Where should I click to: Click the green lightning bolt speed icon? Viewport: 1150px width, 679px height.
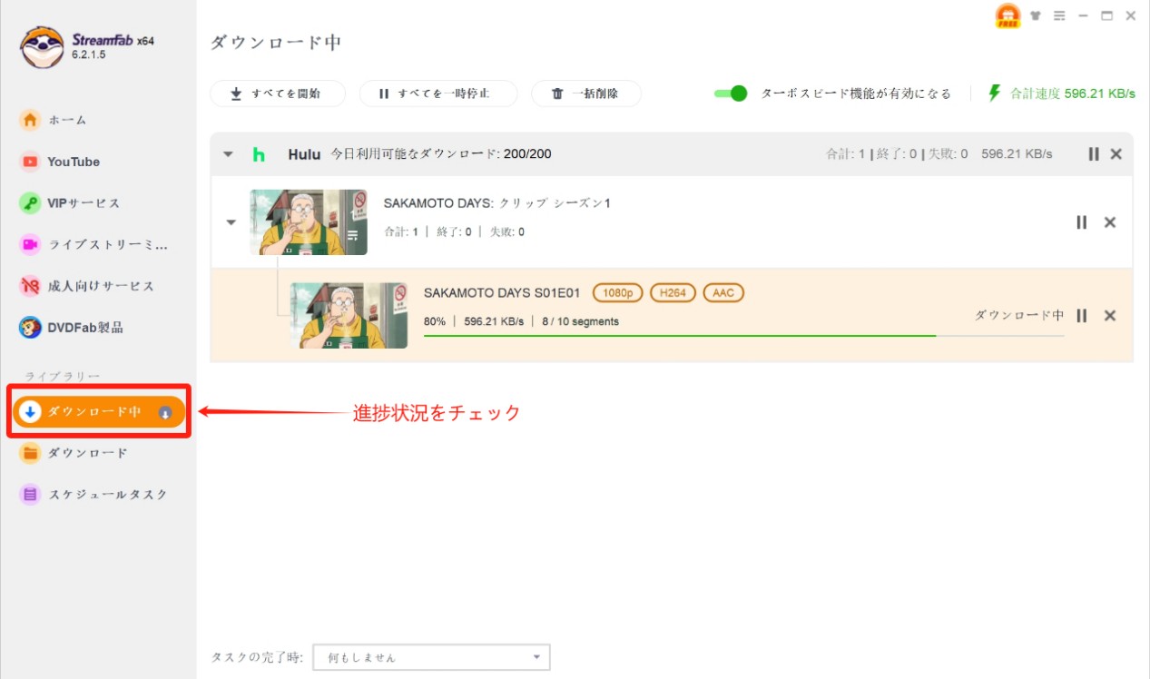point(995,93)
